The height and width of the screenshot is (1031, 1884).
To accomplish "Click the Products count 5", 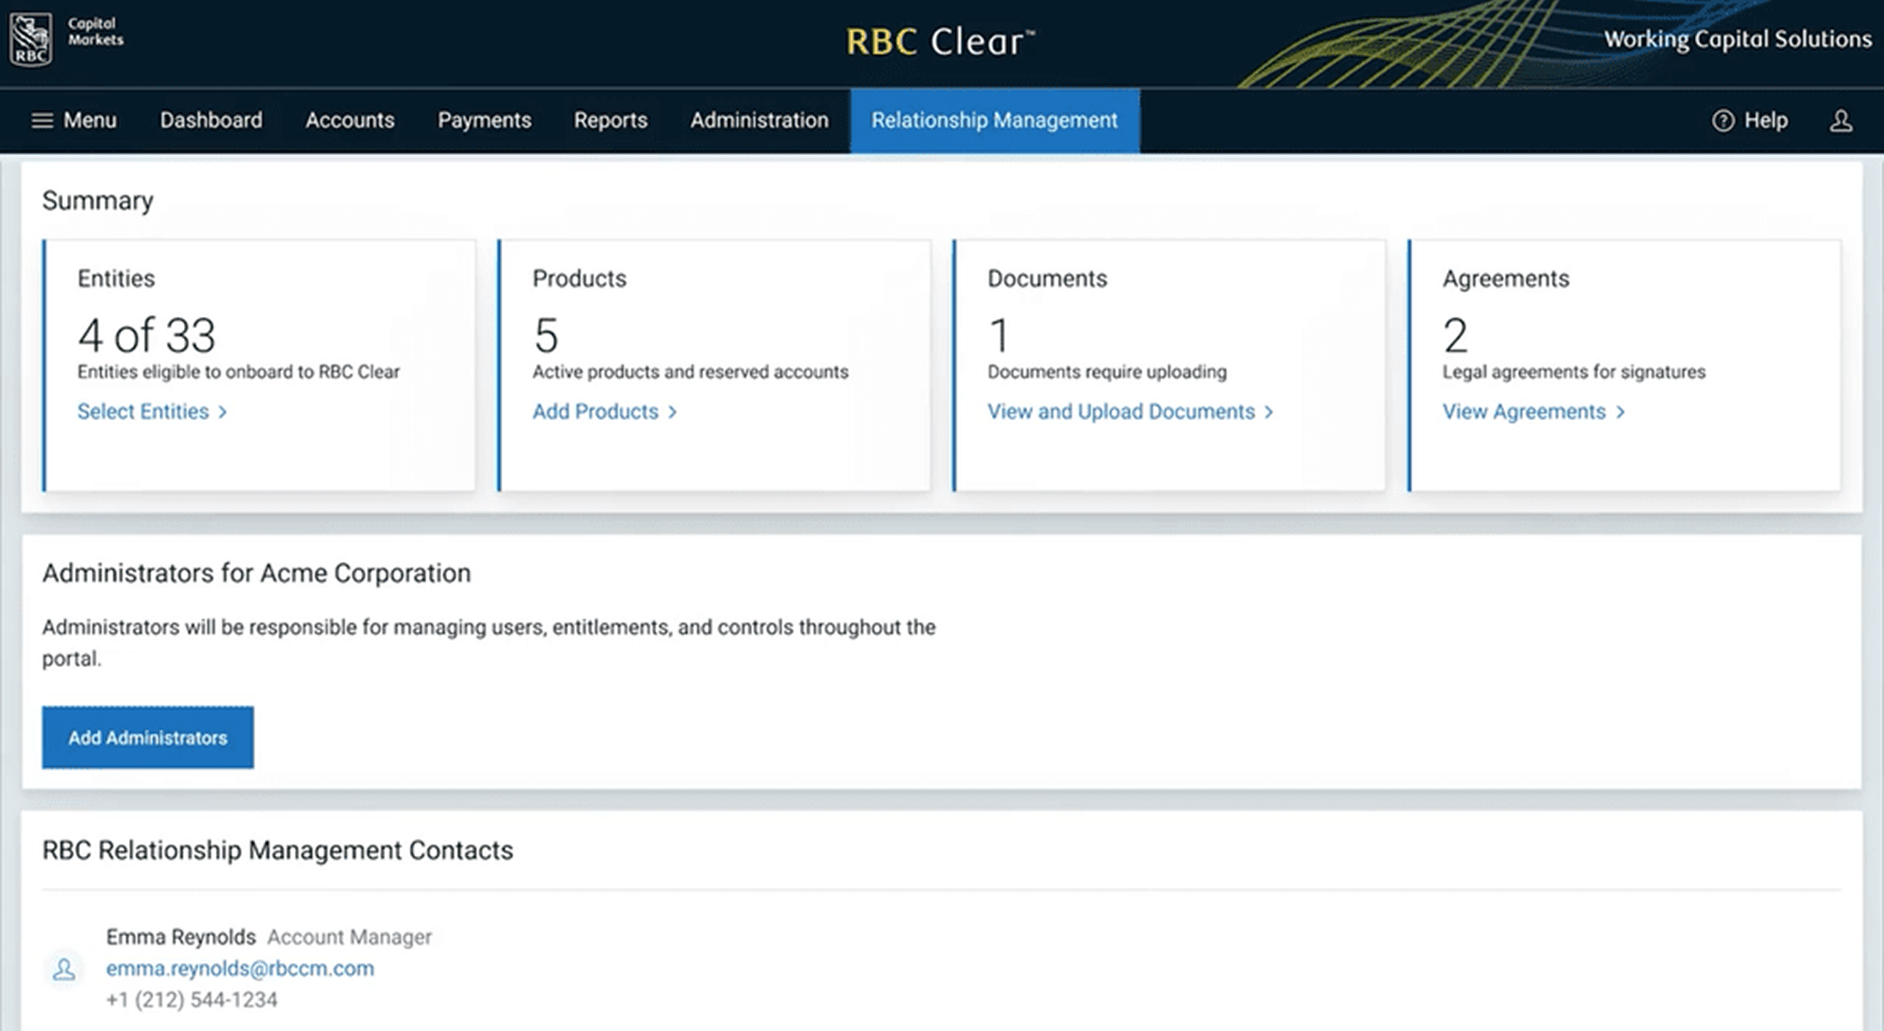I will tap(546, 335).
